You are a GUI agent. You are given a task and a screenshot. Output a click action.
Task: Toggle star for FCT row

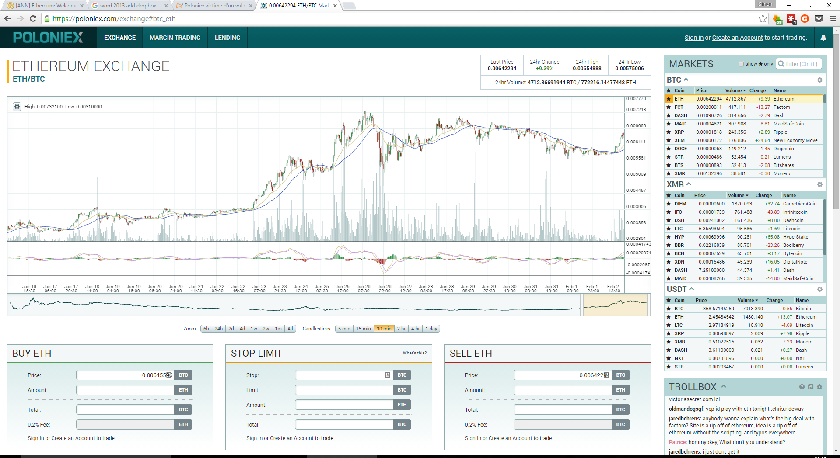point(668,107)
